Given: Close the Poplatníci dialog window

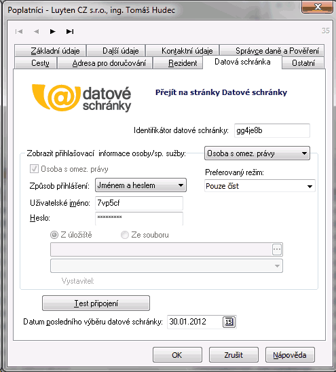Looking at the screenshot, I should (x=318, y=7).
